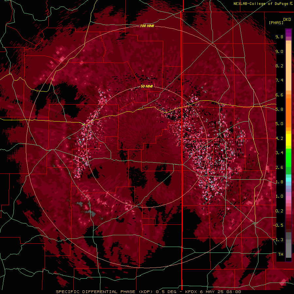Click the 0.2 value on the scale
294x294 pixels.
[279, 211]
